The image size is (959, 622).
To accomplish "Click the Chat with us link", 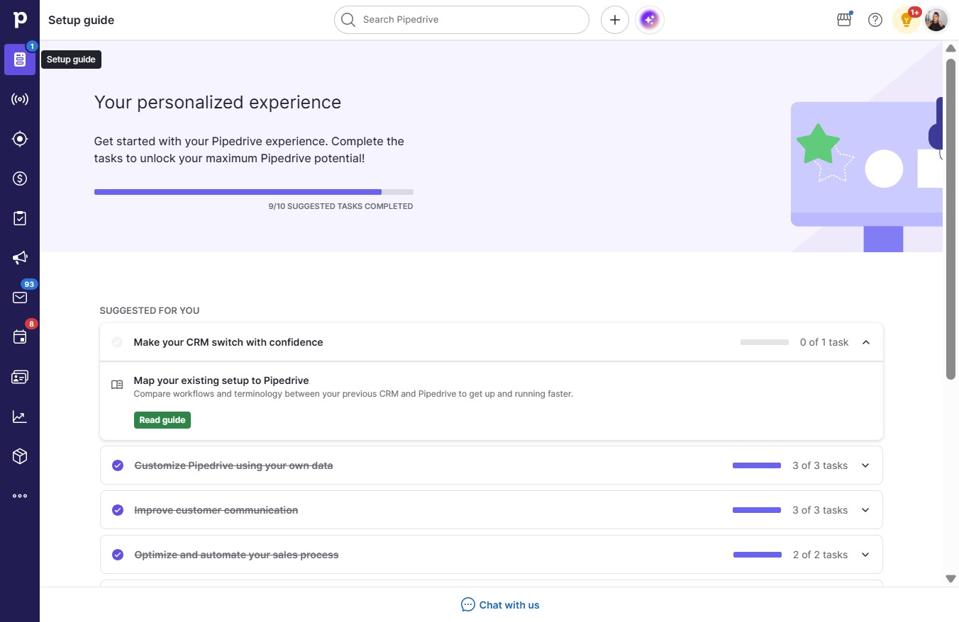I will pyautogui.click(x=500, y=605).
